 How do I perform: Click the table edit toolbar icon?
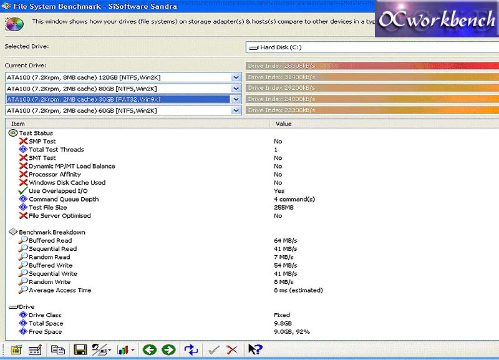[x=35, y=350]
